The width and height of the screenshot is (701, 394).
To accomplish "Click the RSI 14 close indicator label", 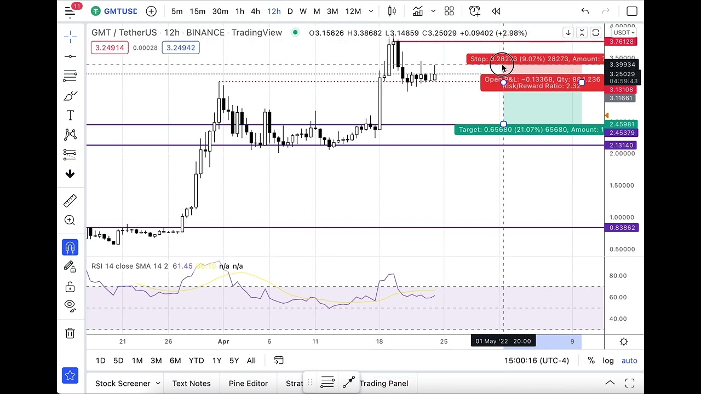I will coord(130,266).
